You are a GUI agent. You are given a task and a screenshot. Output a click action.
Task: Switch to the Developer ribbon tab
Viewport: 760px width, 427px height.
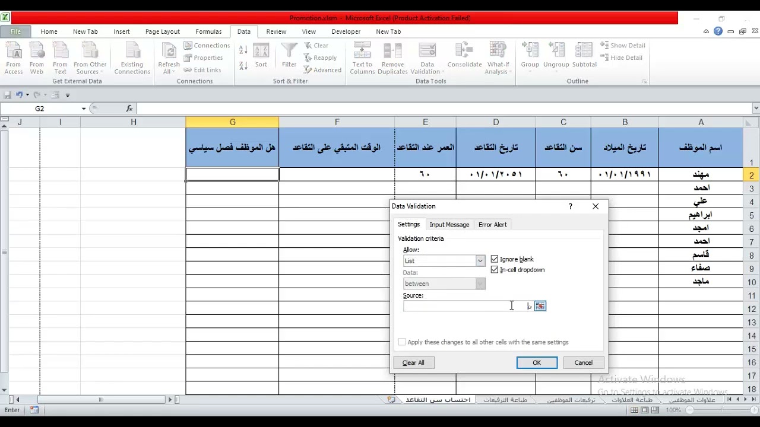coord(346,31)
